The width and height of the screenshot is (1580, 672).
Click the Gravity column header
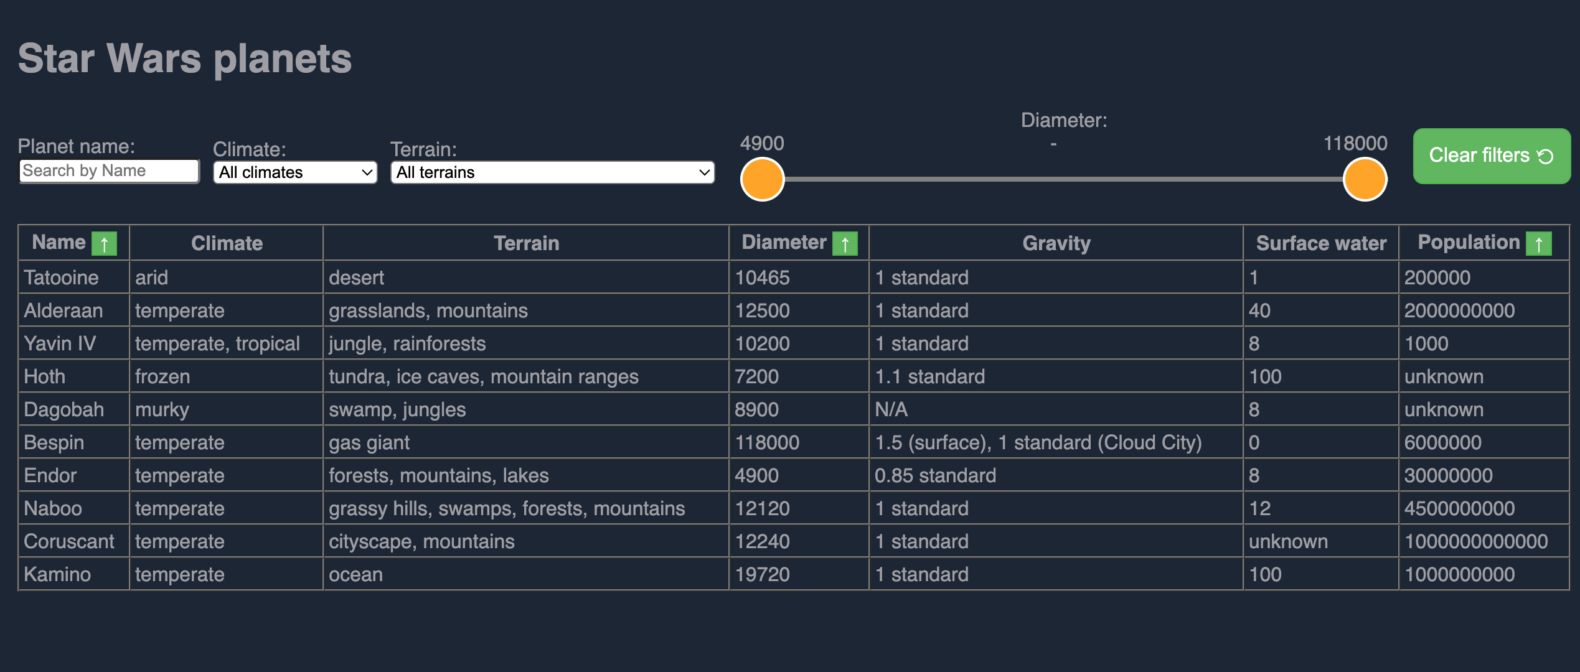[1056, 243]
